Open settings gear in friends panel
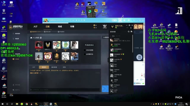This screenshot has height=106, width=190. tap(129, 25)
